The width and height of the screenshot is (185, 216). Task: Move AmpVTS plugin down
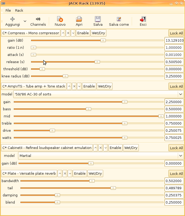click(x=79, y=86)
